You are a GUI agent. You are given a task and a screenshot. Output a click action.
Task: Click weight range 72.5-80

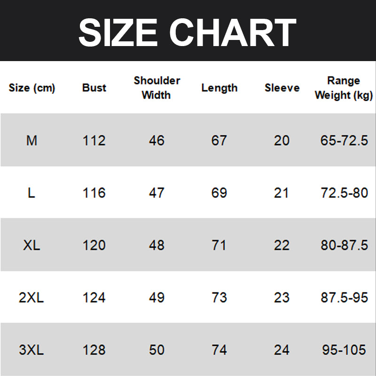click(x=344, y=193)
